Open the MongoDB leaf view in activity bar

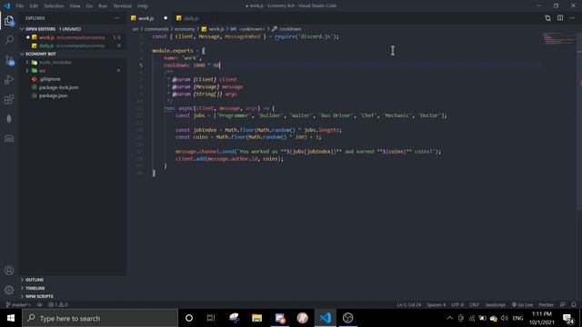[9, 119]
